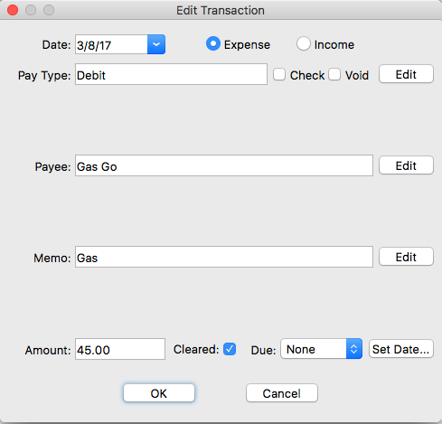Select the Expense radio button
Viewport: 442px width, 424px height.
coord(213,43)
